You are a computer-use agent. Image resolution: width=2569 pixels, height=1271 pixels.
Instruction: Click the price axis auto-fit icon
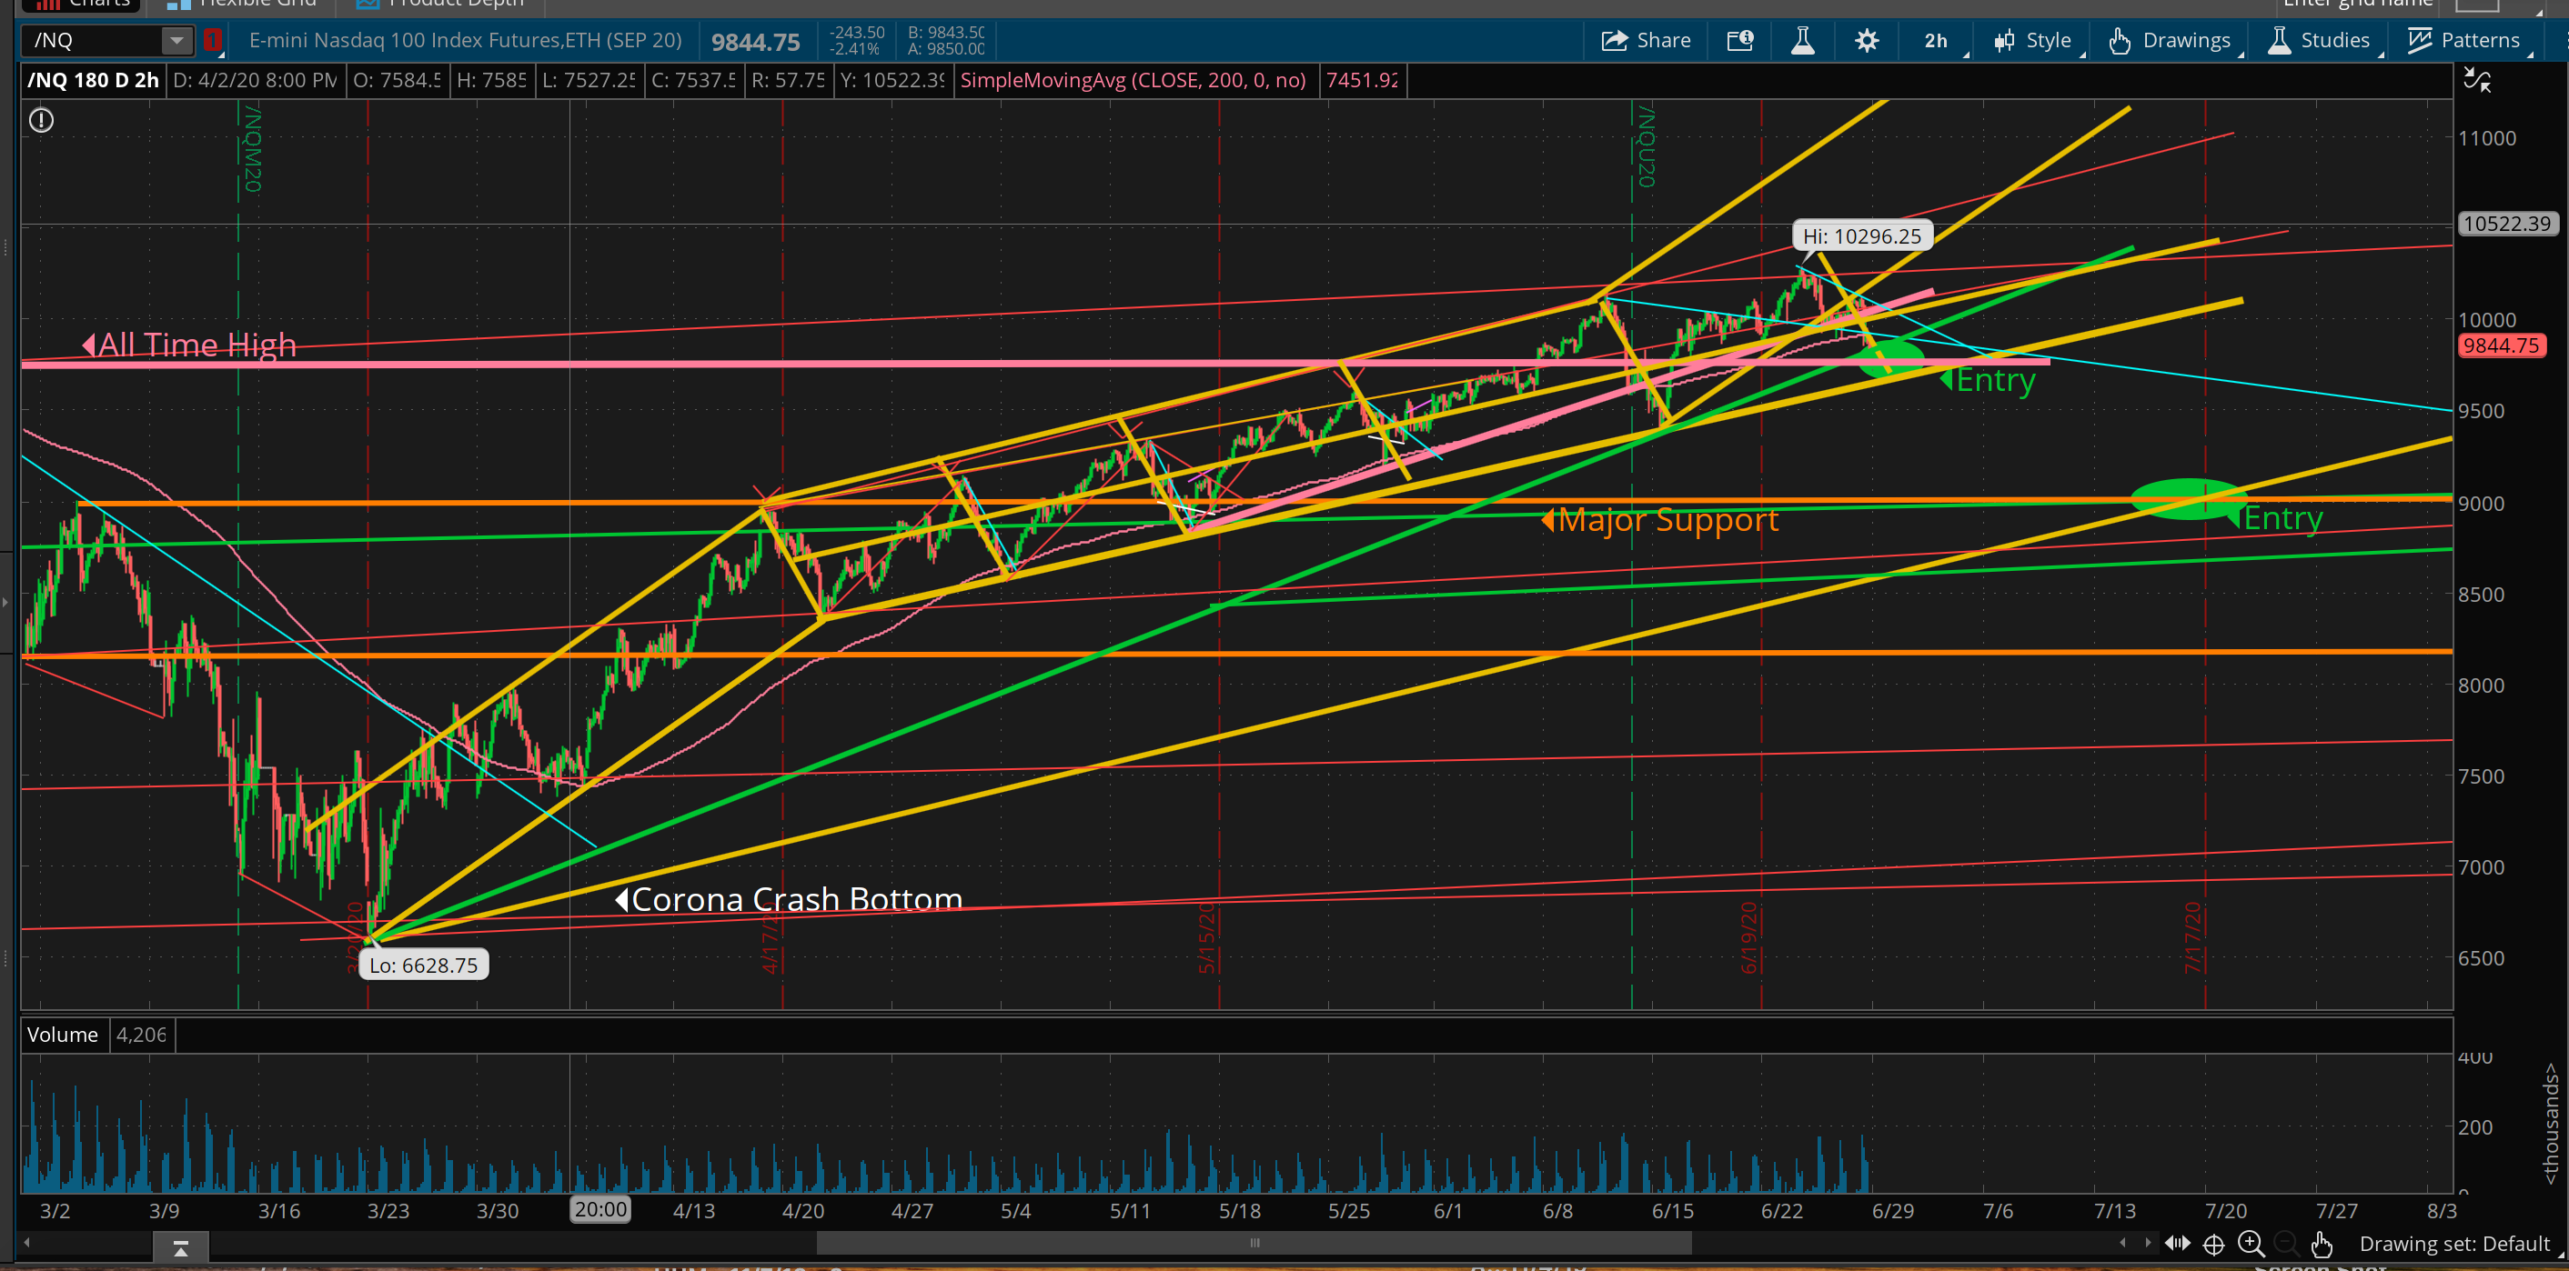(x=2477, y=80)
